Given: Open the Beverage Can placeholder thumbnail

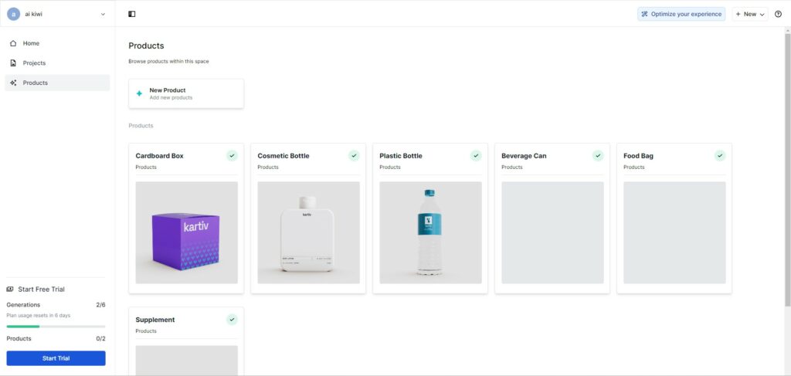Looking at the screenshot, I should [552, 232].
